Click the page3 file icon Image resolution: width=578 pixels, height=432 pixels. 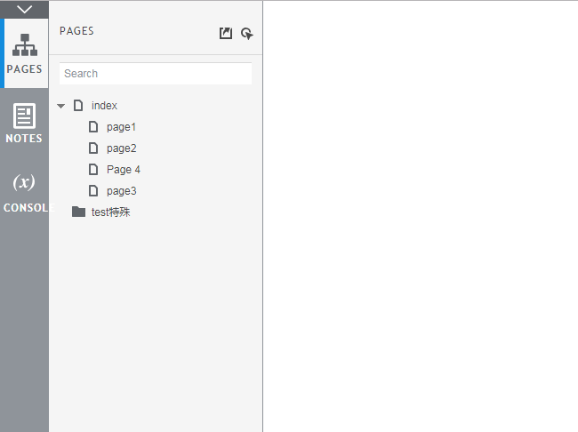click(x=93, y=191)
